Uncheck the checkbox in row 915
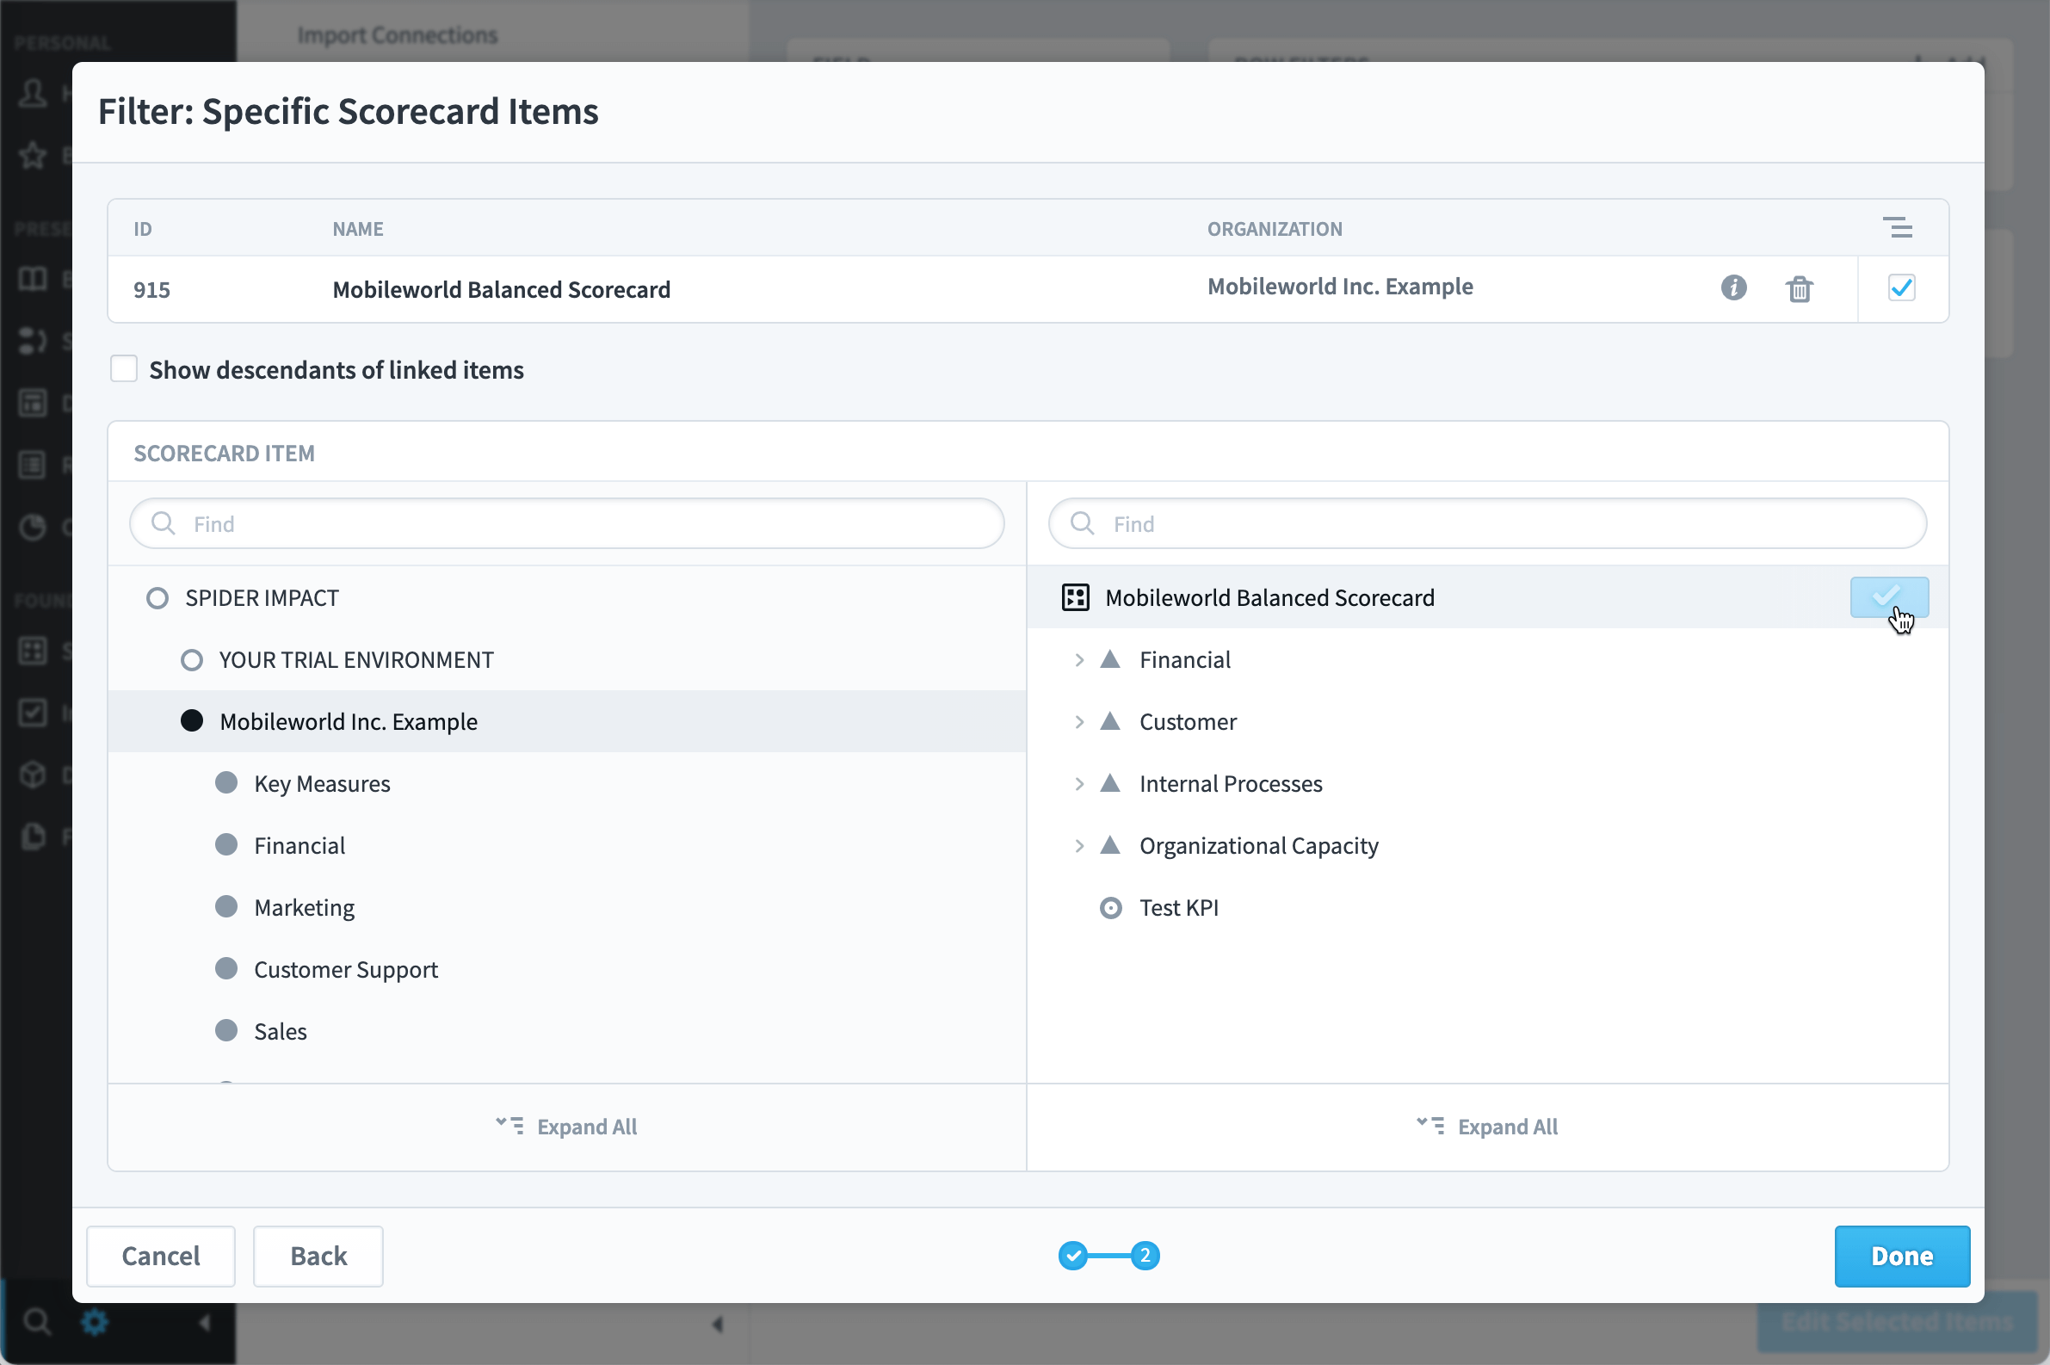Image resolution: width=2050 pixels, height=1365 pixels. pyautogui.click(x=1901, y=287)
